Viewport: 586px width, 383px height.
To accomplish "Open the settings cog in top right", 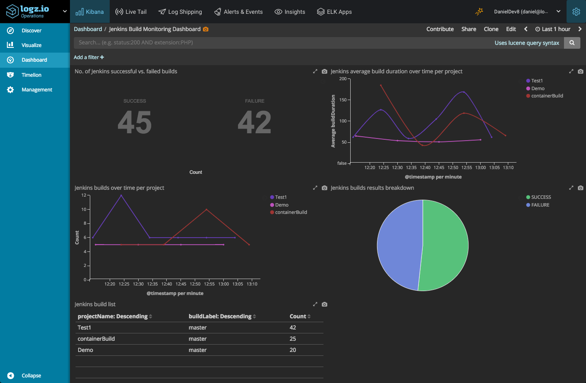I will [576, 12].
